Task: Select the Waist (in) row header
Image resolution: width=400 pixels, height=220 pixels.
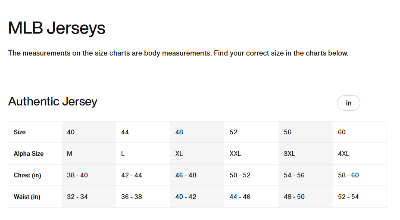Action: 27,197
